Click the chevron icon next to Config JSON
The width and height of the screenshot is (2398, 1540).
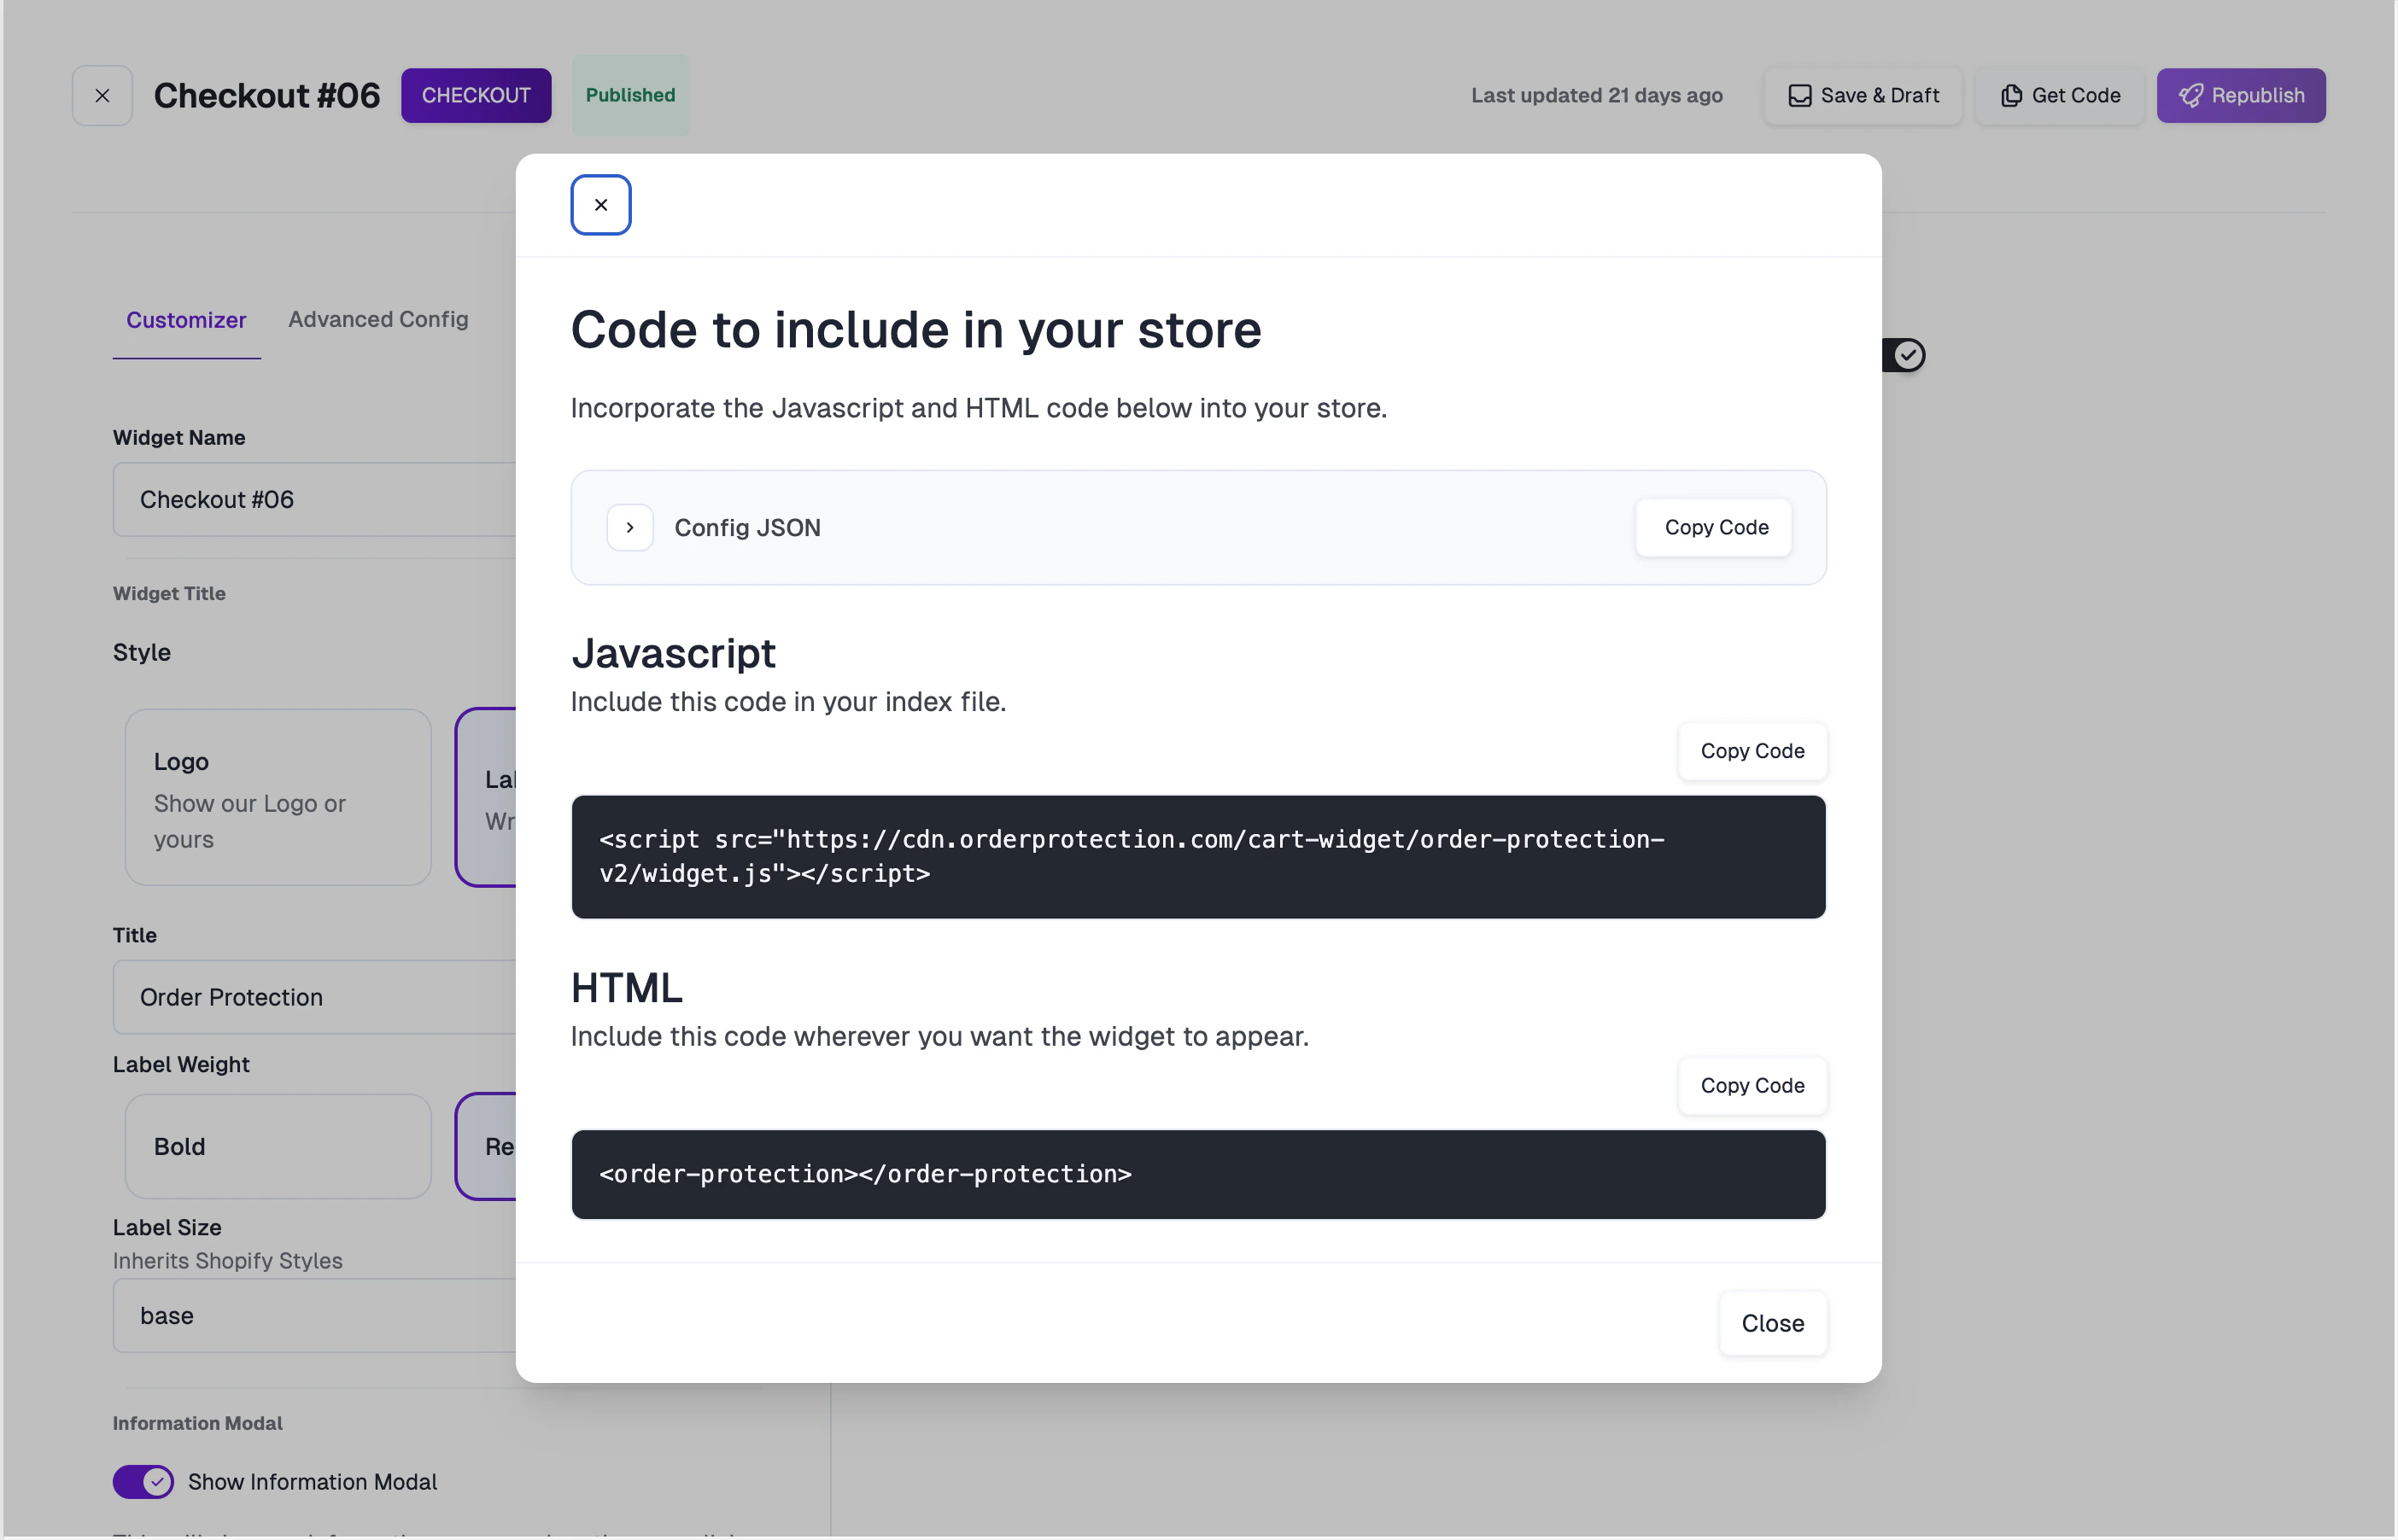point(629,527)
